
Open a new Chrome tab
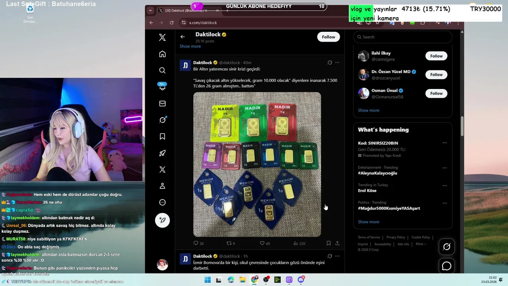[x=227, y=11]
